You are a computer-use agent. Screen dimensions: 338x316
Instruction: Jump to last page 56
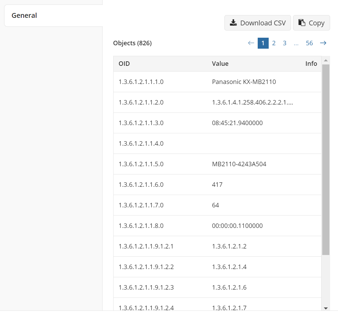[309, 43]
